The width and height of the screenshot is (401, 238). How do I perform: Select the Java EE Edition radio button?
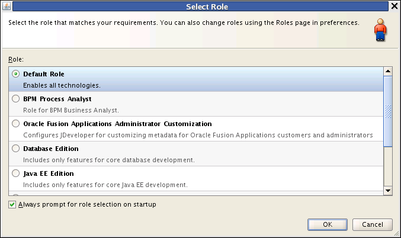point(15,173)
